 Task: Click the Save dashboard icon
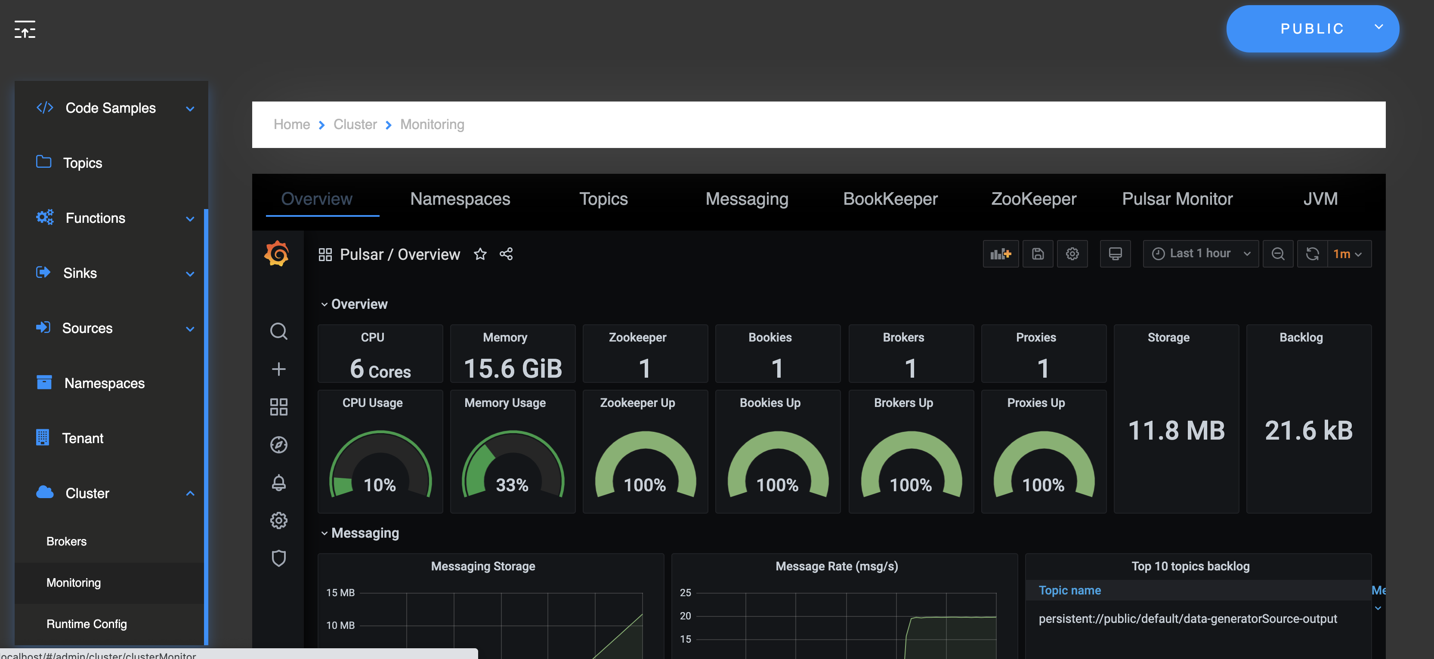[x=1038, y=254]
